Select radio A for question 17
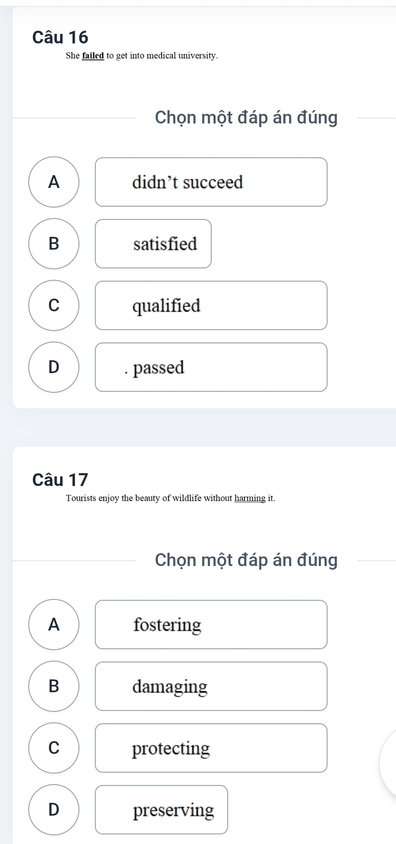Viewport: 396px width, 844px height. pos(54,625)
